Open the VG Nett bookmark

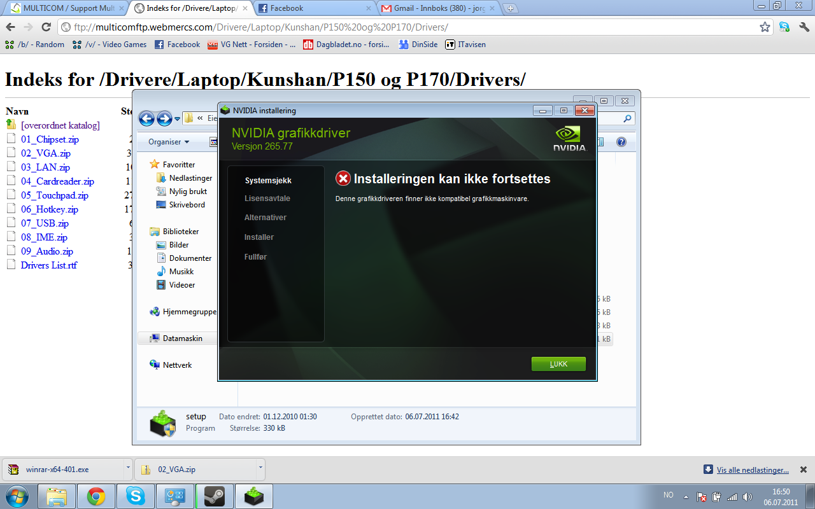coord(252,45)
